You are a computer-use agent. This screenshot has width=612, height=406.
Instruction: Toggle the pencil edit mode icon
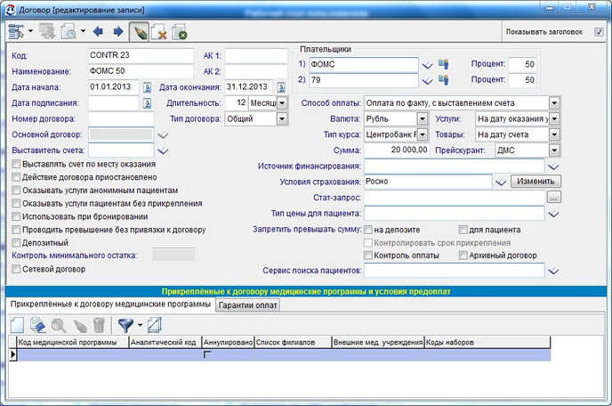[139, 32]
